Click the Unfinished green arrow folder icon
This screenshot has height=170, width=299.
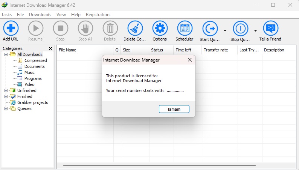[x=13, y=90]
